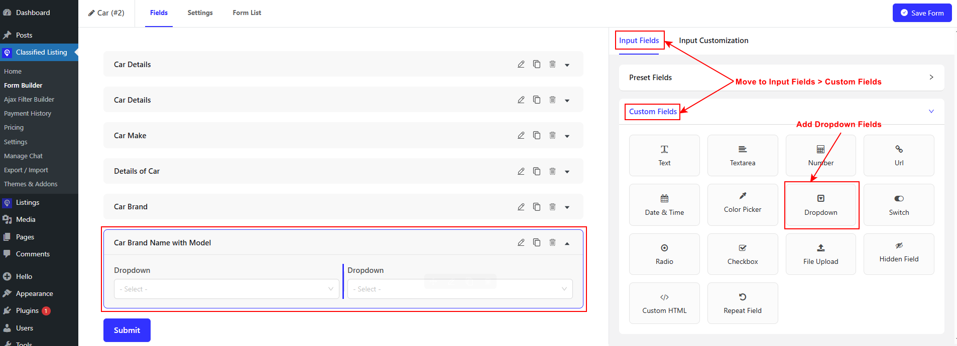Add a Repeat Field
The height and width of the screenshot is (346, 957).
click(x=743, y=303)
